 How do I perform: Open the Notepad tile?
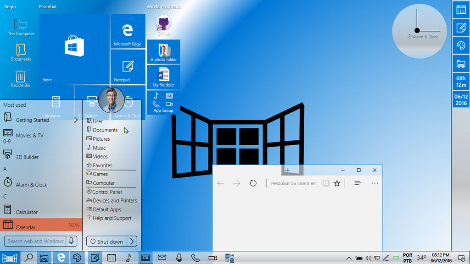click(128, 67)
